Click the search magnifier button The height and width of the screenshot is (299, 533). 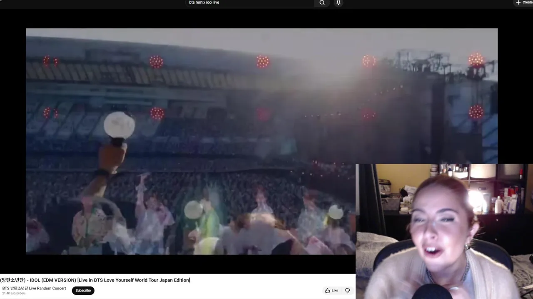322,2
